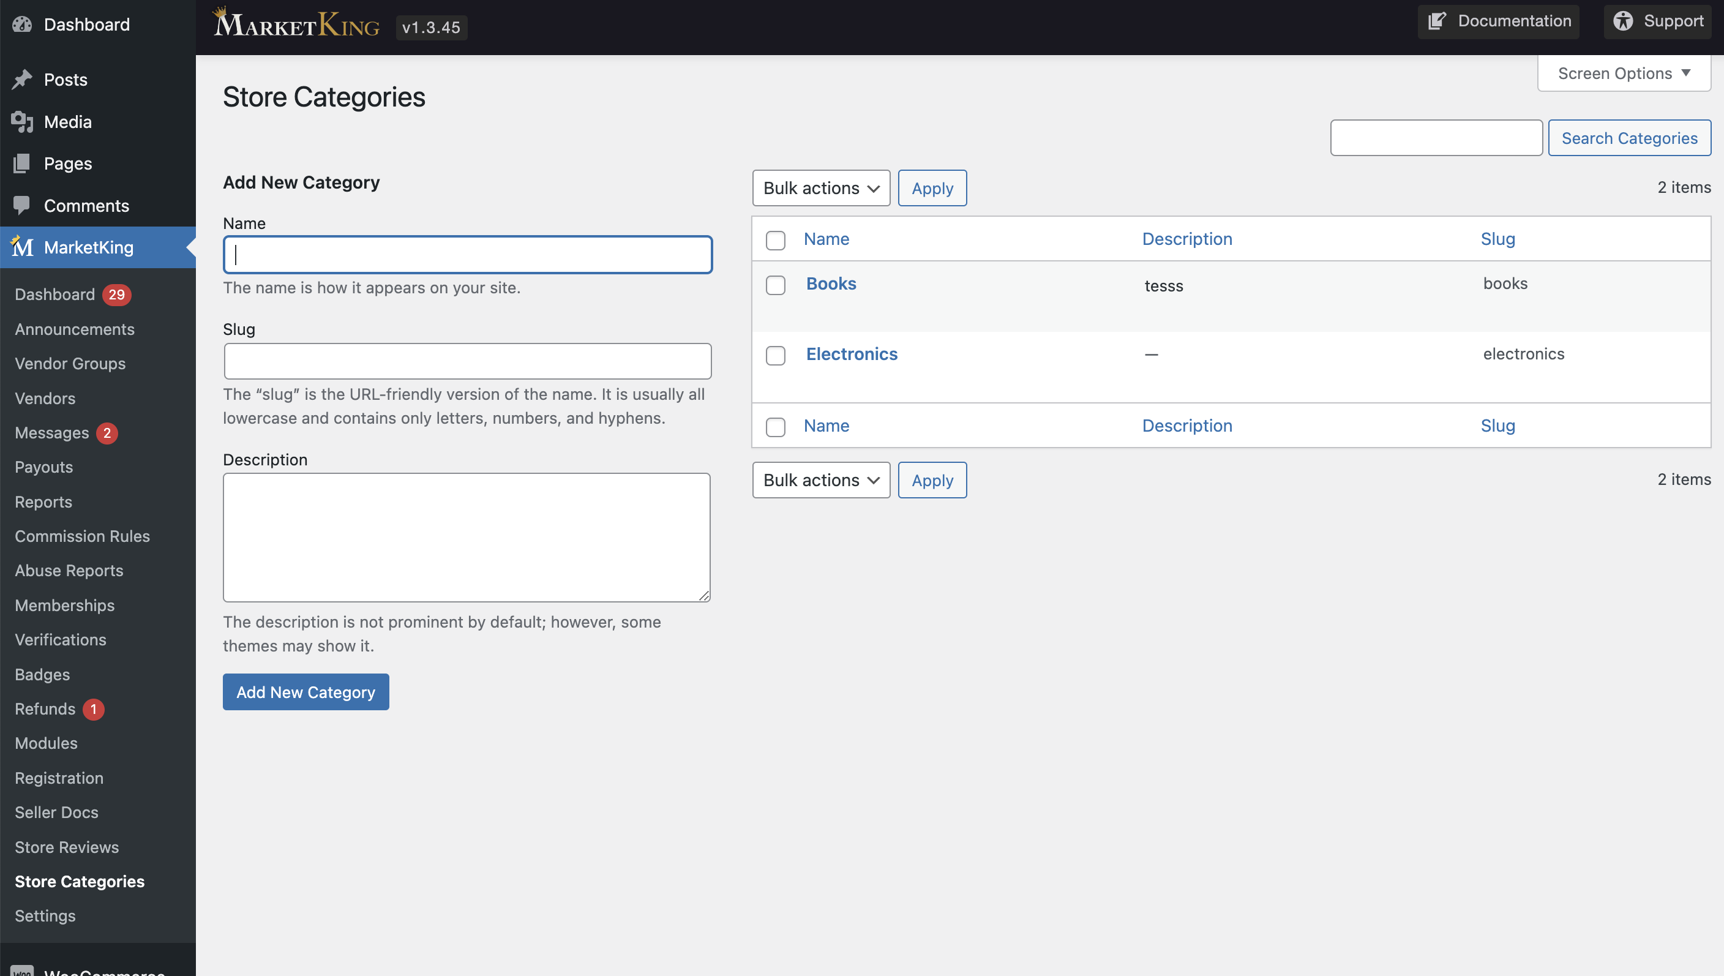Open Commission Rules in sidebar

[83, 536]
